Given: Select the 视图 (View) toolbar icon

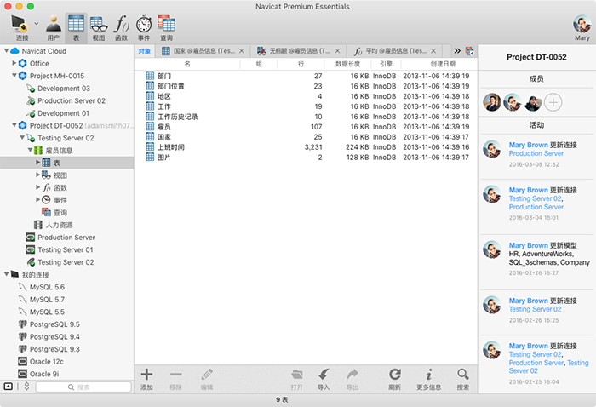Looking at the screenshot, I should click(x=99, y=27).
